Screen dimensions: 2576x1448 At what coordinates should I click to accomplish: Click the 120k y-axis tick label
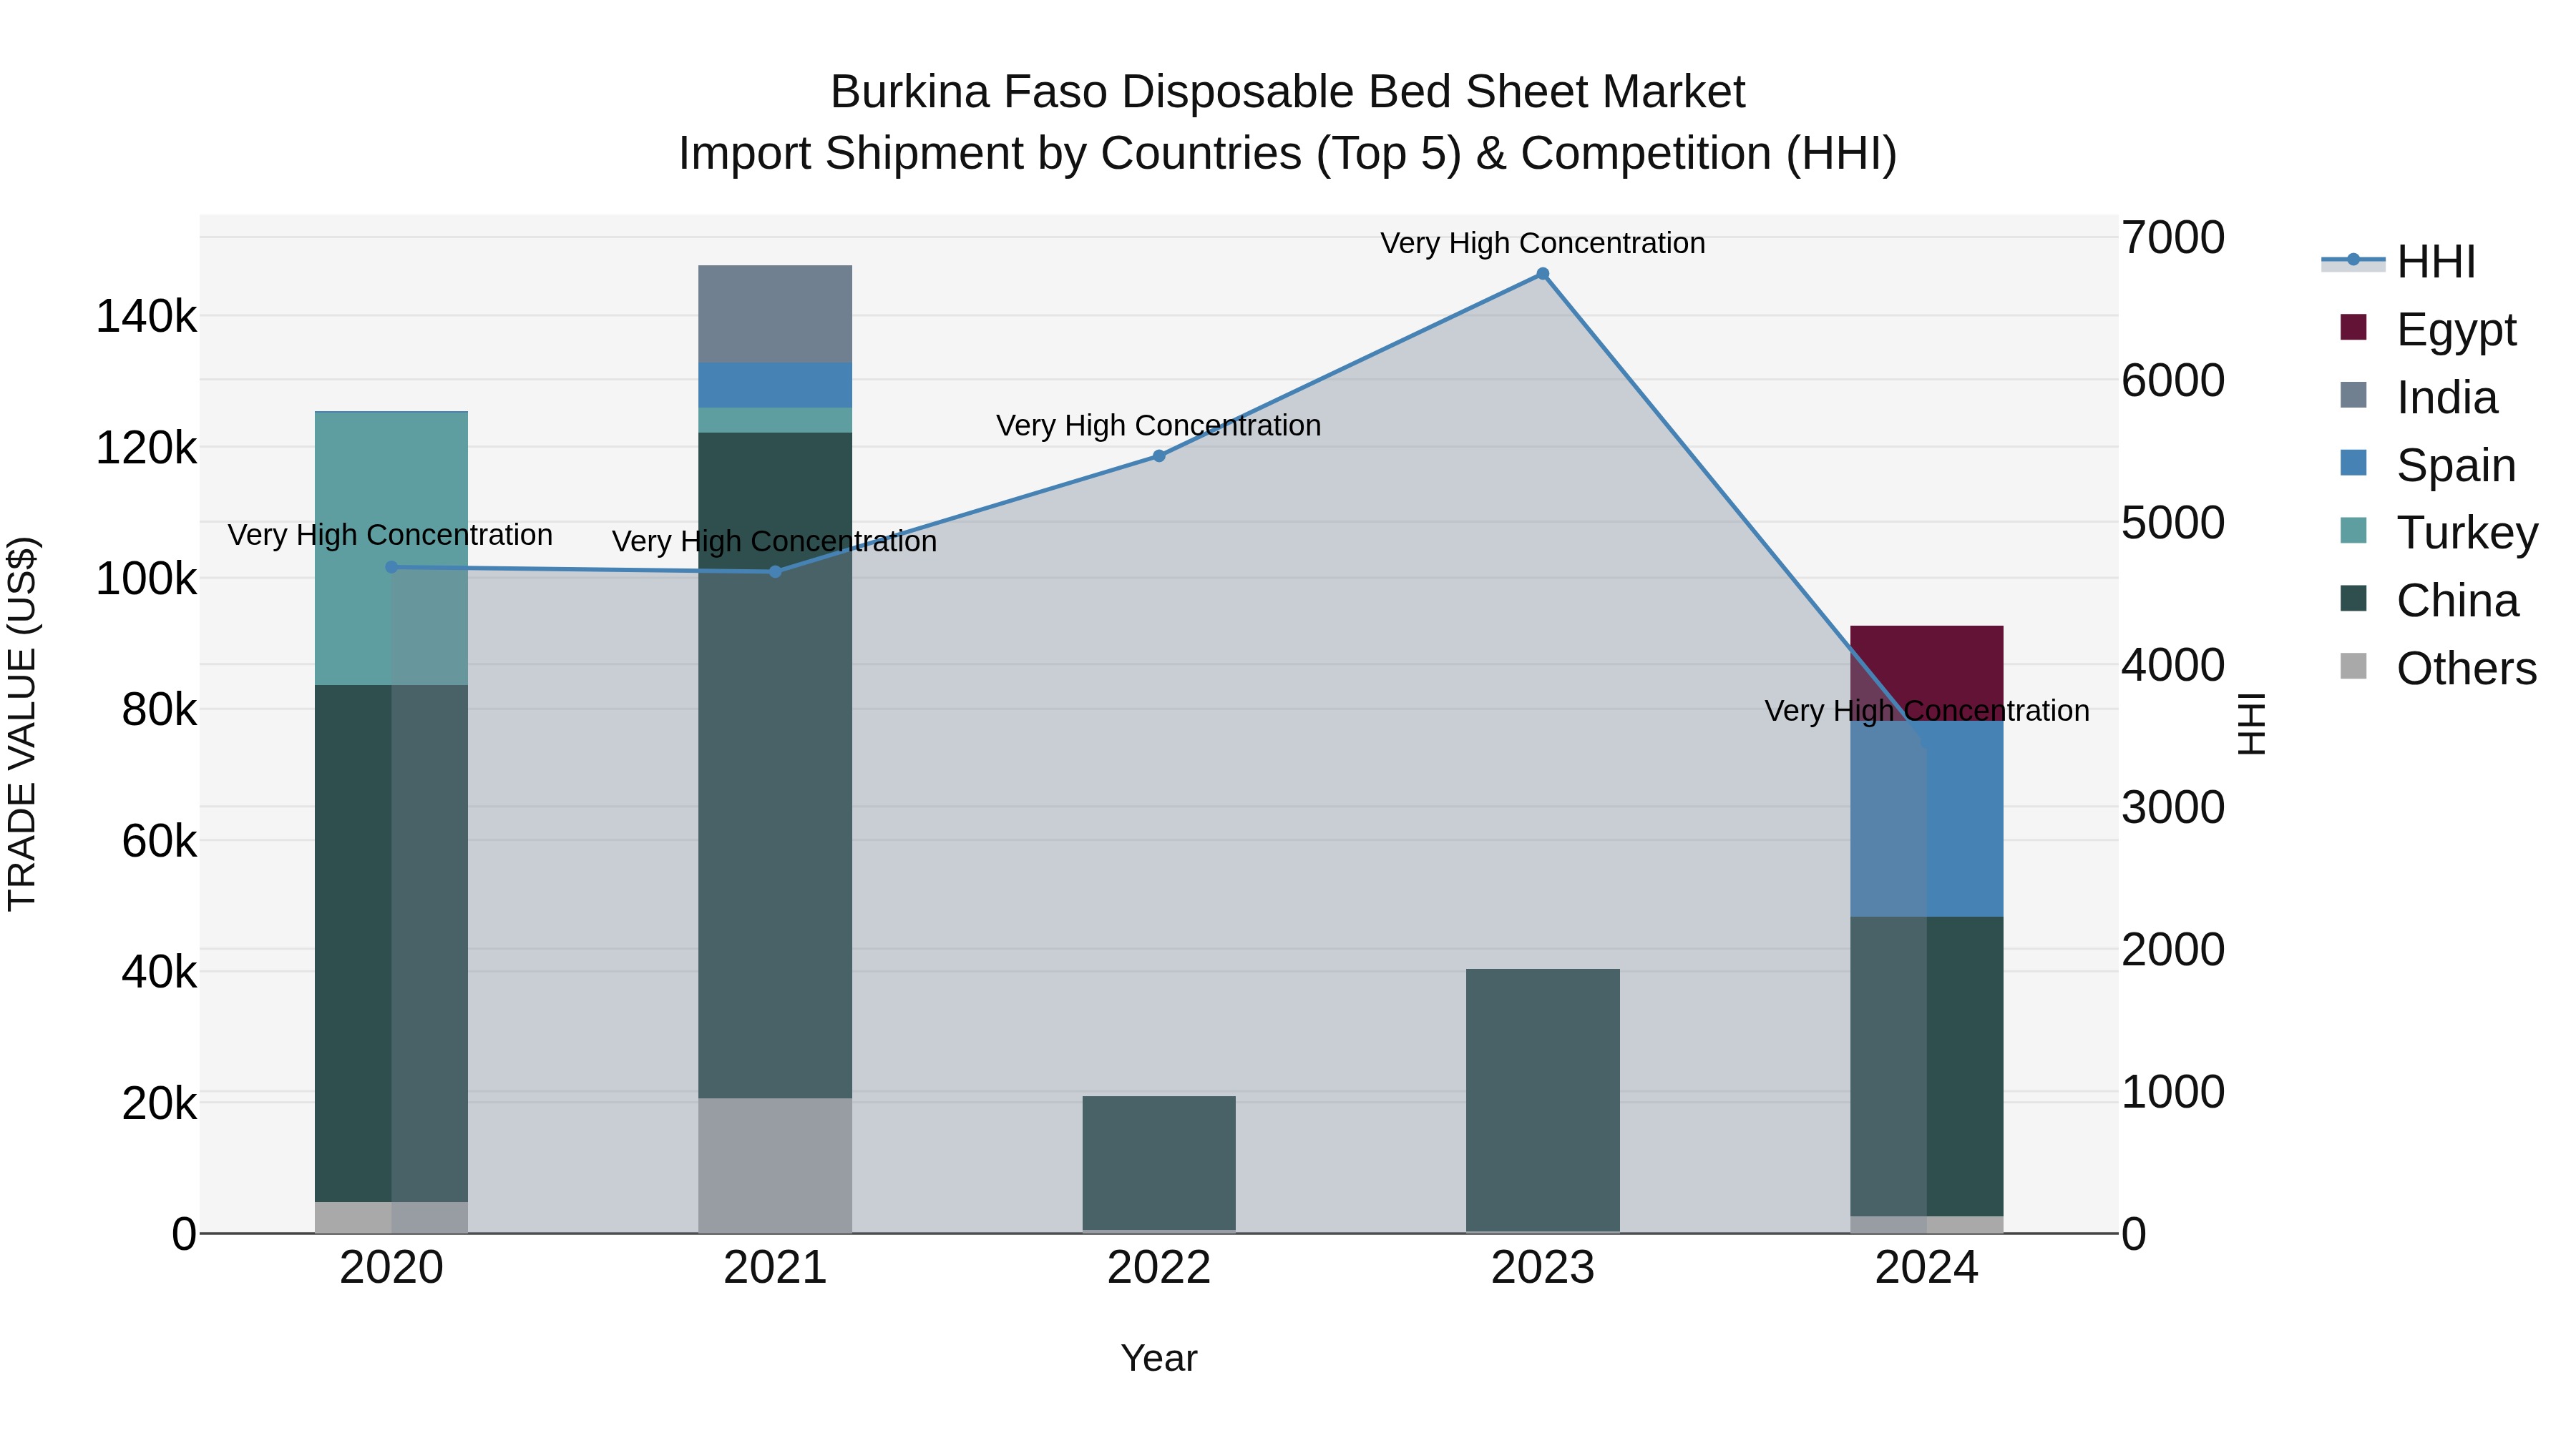click(146, 448)
